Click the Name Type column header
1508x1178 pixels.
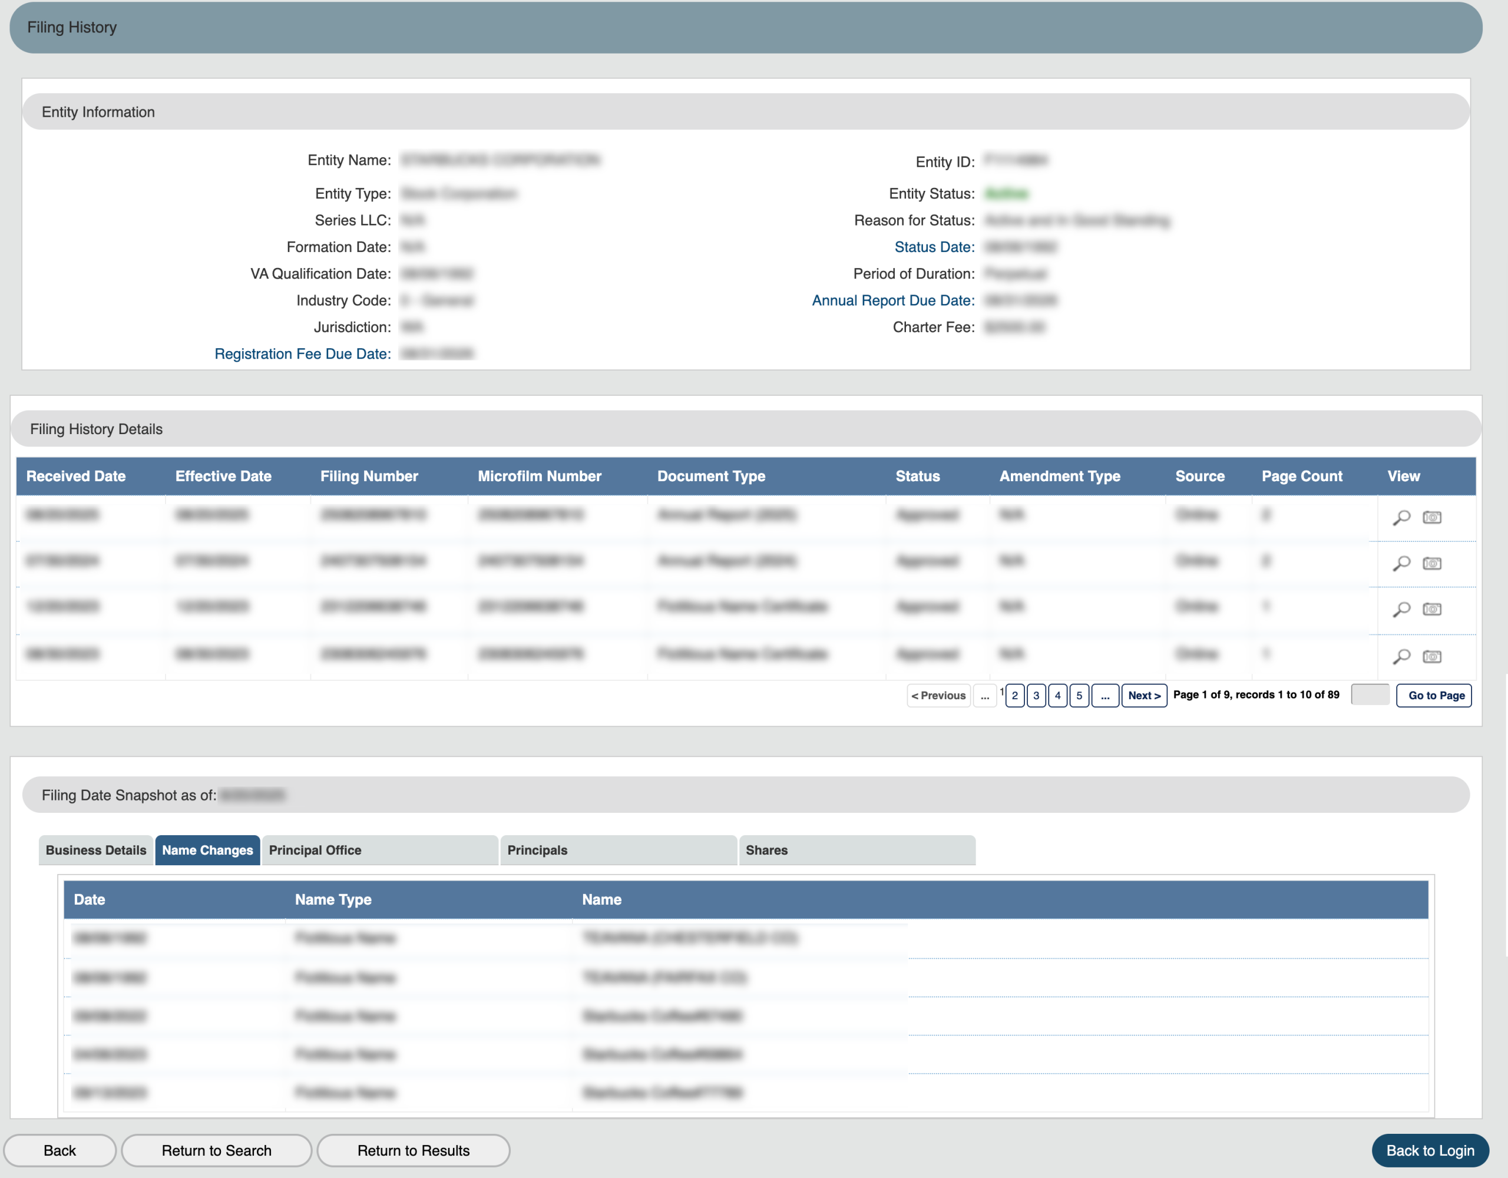point(333,899)
